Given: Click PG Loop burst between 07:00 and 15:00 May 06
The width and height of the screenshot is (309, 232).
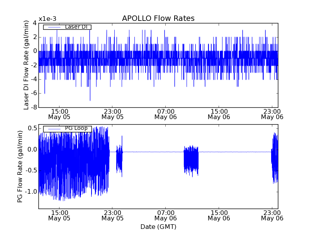Looking at the screenshot, I should pos(191,159).
